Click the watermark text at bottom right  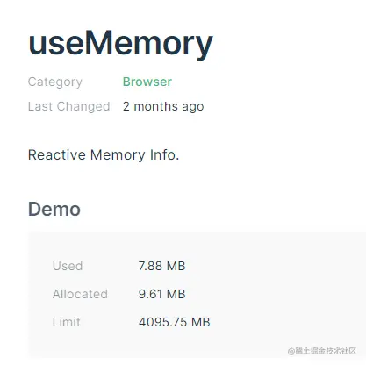tap(322, 351)
